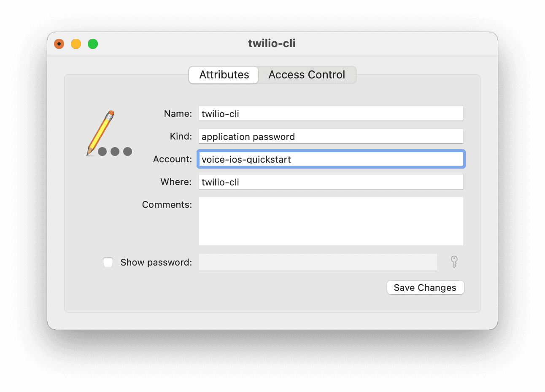The width and height of the screenshot is (545, 392).
Task: Click the yellow minimize traffic light
Action: point(76,43)
